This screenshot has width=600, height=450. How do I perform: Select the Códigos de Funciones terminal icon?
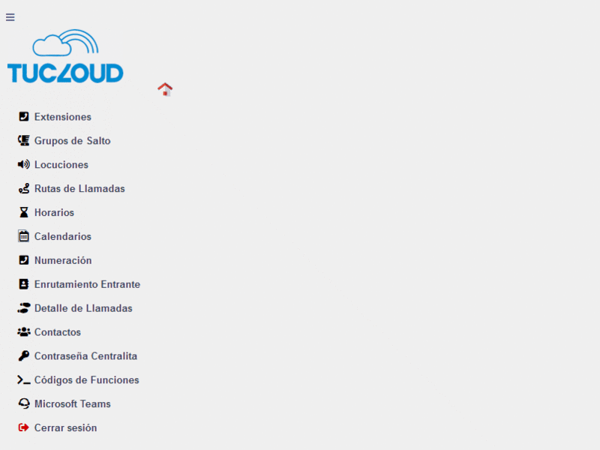(x=22, y=380)
